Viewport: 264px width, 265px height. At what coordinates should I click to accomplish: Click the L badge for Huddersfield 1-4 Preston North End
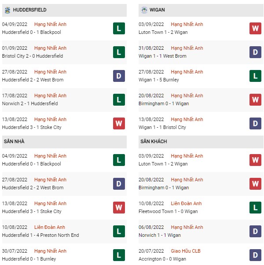pyautogui.click(x=119, y=231)
